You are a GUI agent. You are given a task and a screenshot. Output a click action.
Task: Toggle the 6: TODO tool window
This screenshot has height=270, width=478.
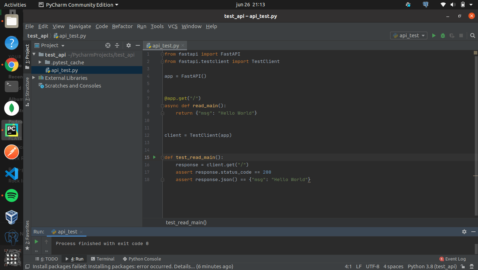47,259
